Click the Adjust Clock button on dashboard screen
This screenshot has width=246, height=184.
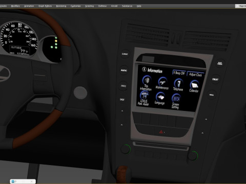pos(195,74)
